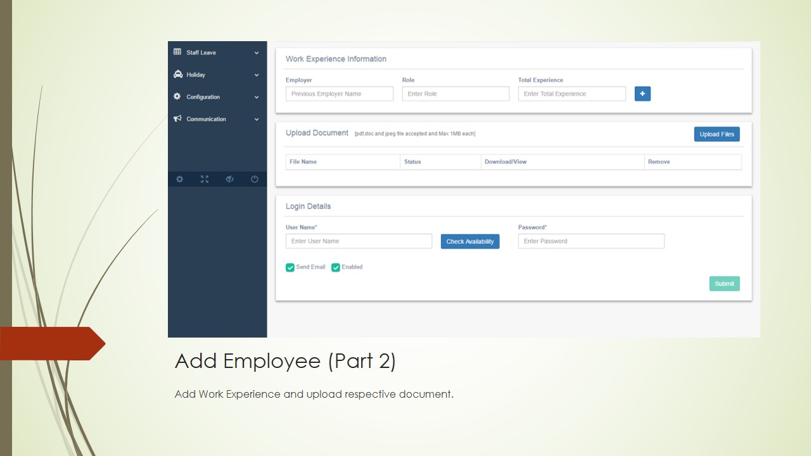
Task: Expand the Holiday menu chevron
Action: 257,75
